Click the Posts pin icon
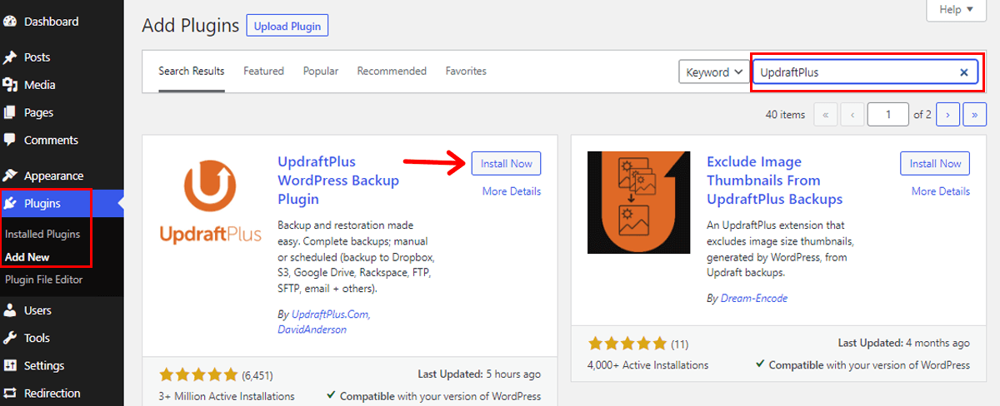This screenshot has width=1000, height=406. [x=10, y=57]
